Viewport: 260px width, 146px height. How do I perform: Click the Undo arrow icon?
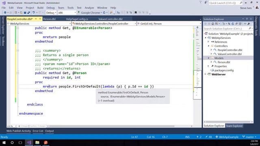(x=34, y=13)
